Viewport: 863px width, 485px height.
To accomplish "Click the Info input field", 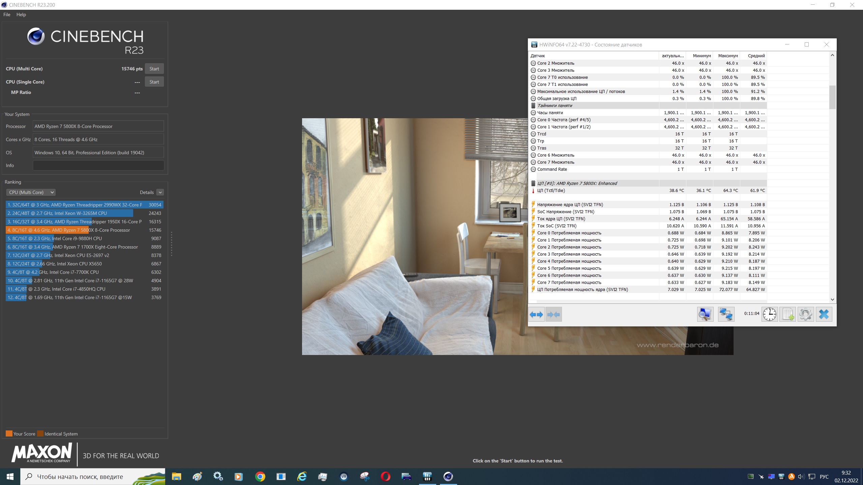I will coord(98,165).
